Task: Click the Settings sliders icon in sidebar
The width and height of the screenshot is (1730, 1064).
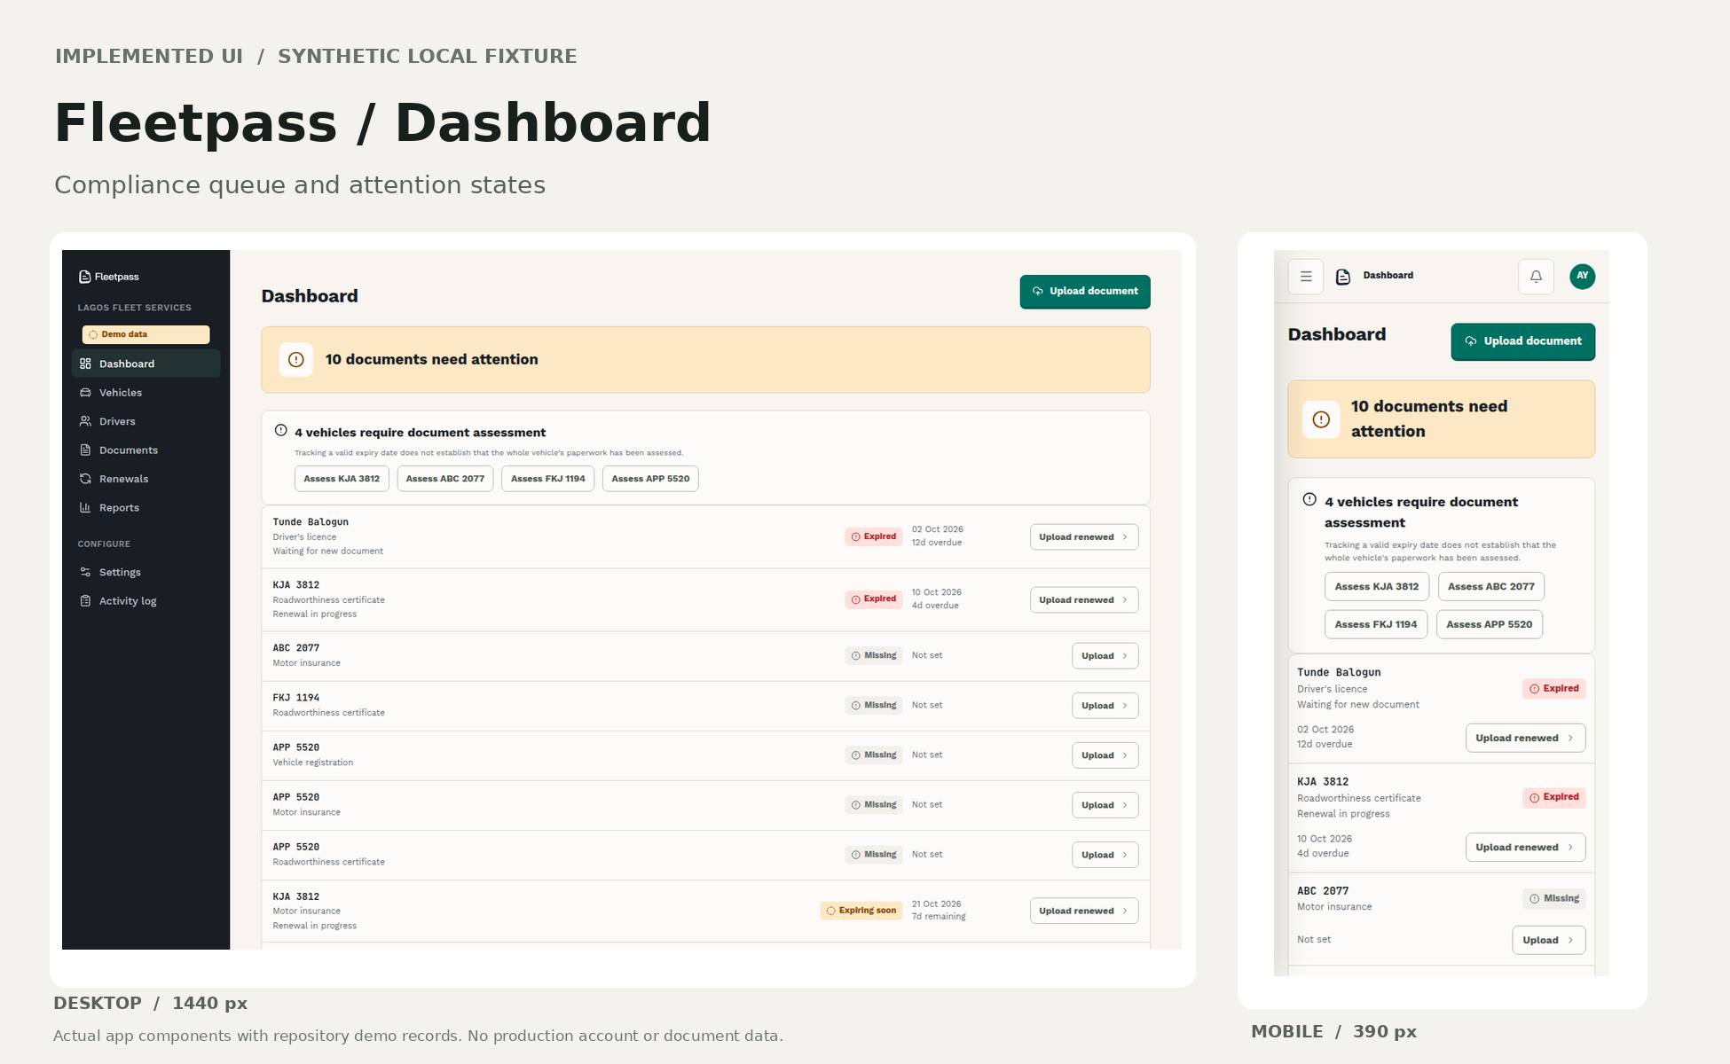Action: pos(85,572)
